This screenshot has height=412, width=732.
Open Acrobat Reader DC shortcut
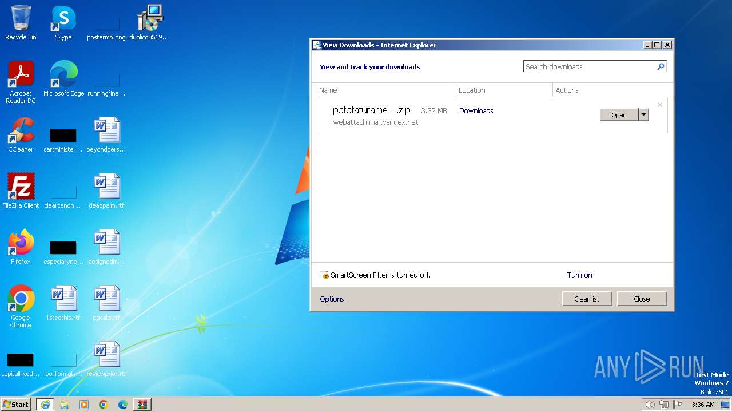[21, 82]
